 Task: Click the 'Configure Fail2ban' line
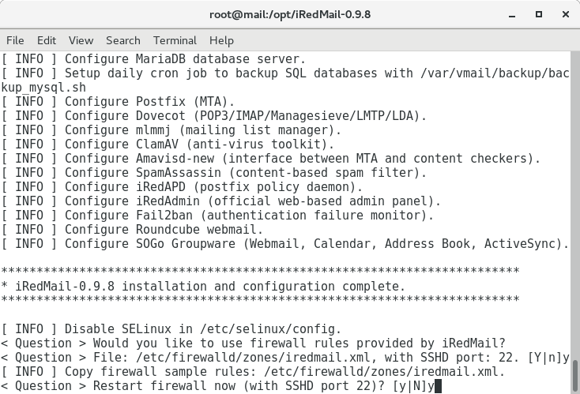pyautogui.click(x=217, y=216)
